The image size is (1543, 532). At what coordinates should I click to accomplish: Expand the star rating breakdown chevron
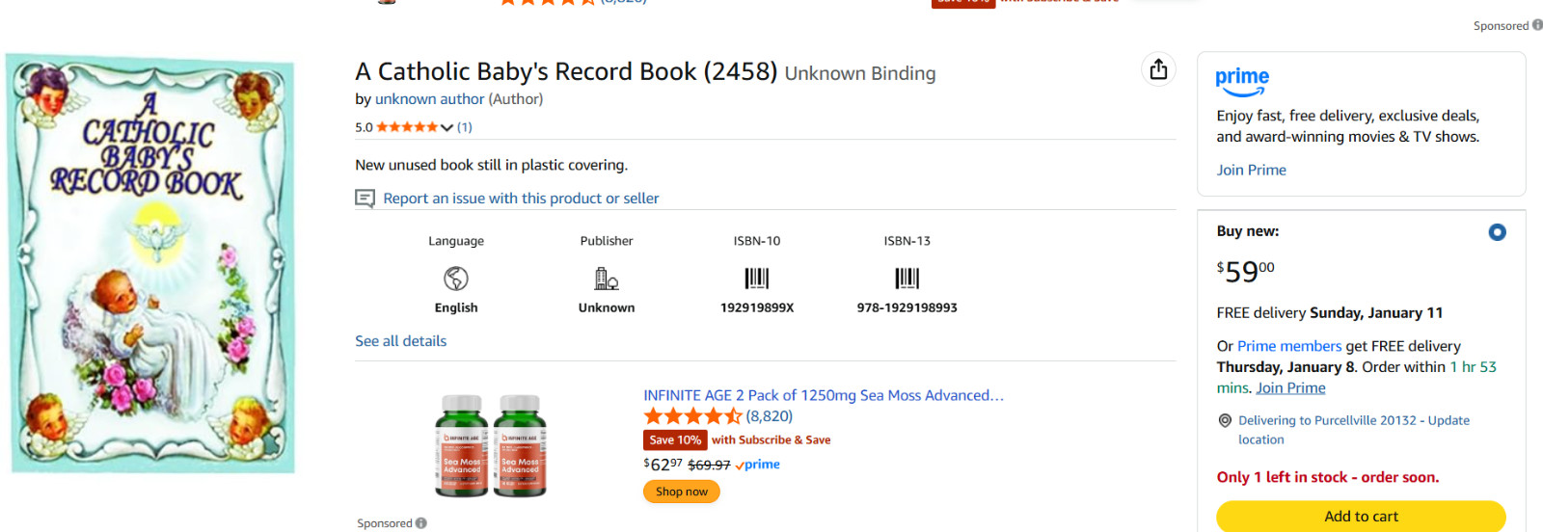coord(447,127)
